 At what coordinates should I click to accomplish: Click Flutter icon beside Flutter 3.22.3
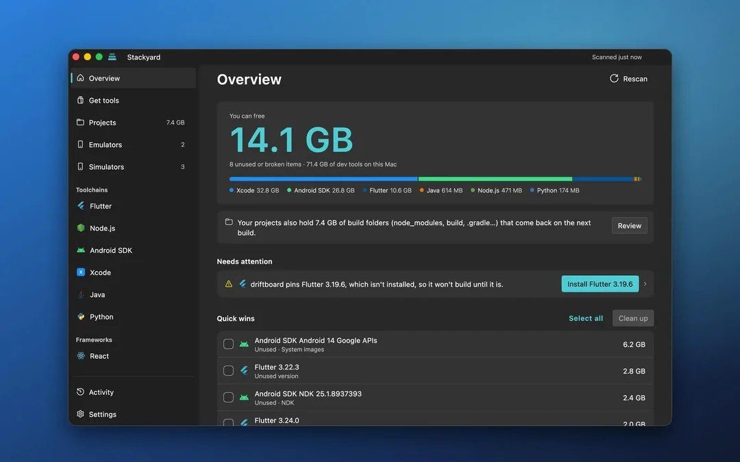pos(244,371)
